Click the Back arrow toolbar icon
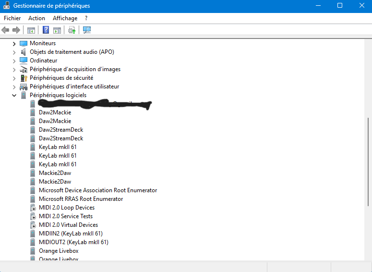Screen dimensions: 372x272 6,30
